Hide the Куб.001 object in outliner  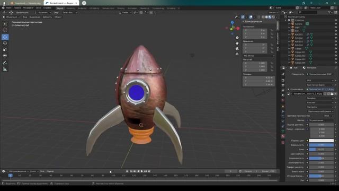[336, 34]
